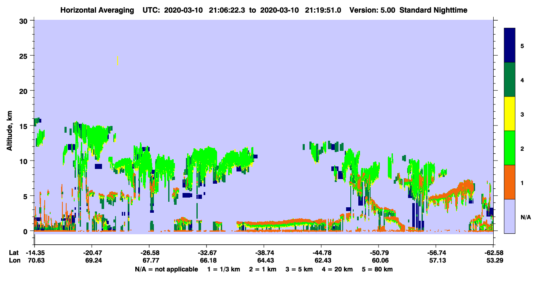This screenshot has width=548, height=281.
Task: Click longitude value 62.43
Action: tap(323, 261)
